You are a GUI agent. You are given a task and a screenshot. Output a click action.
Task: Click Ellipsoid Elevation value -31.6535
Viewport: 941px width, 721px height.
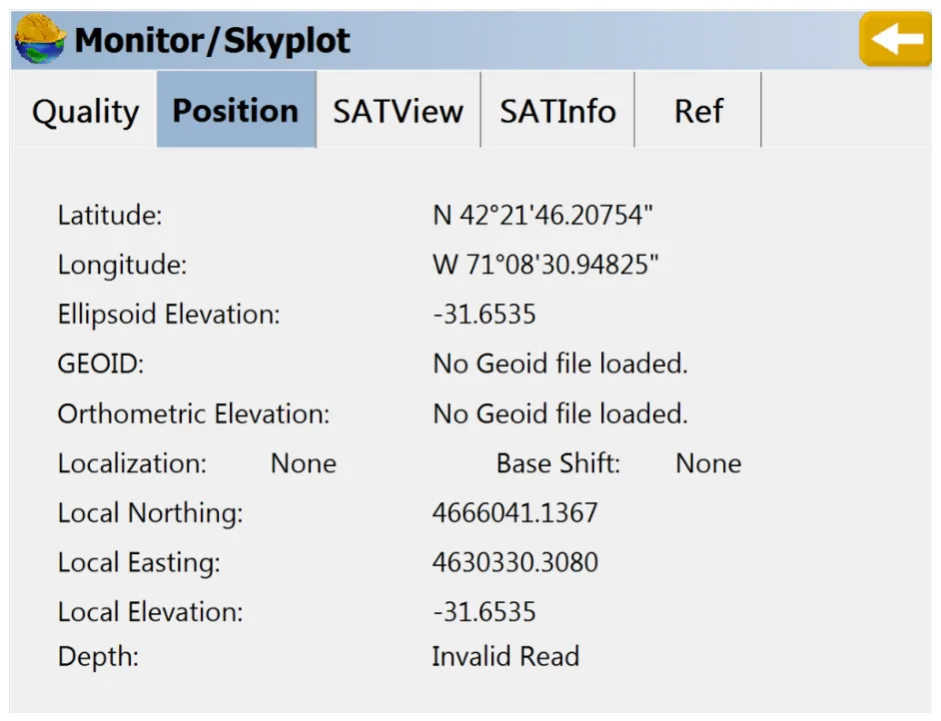point(484,315)
